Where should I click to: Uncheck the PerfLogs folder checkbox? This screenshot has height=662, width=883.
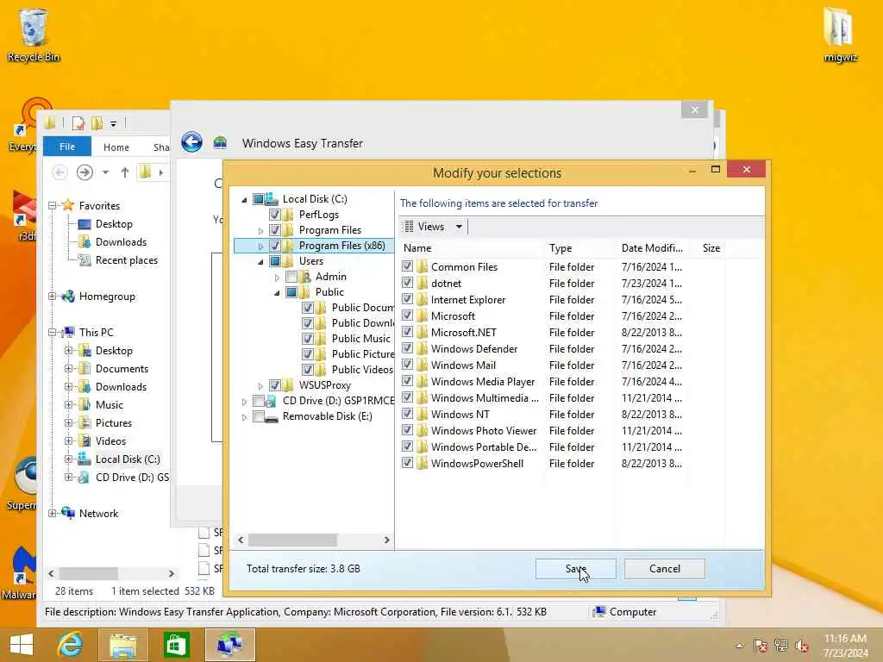275,215
